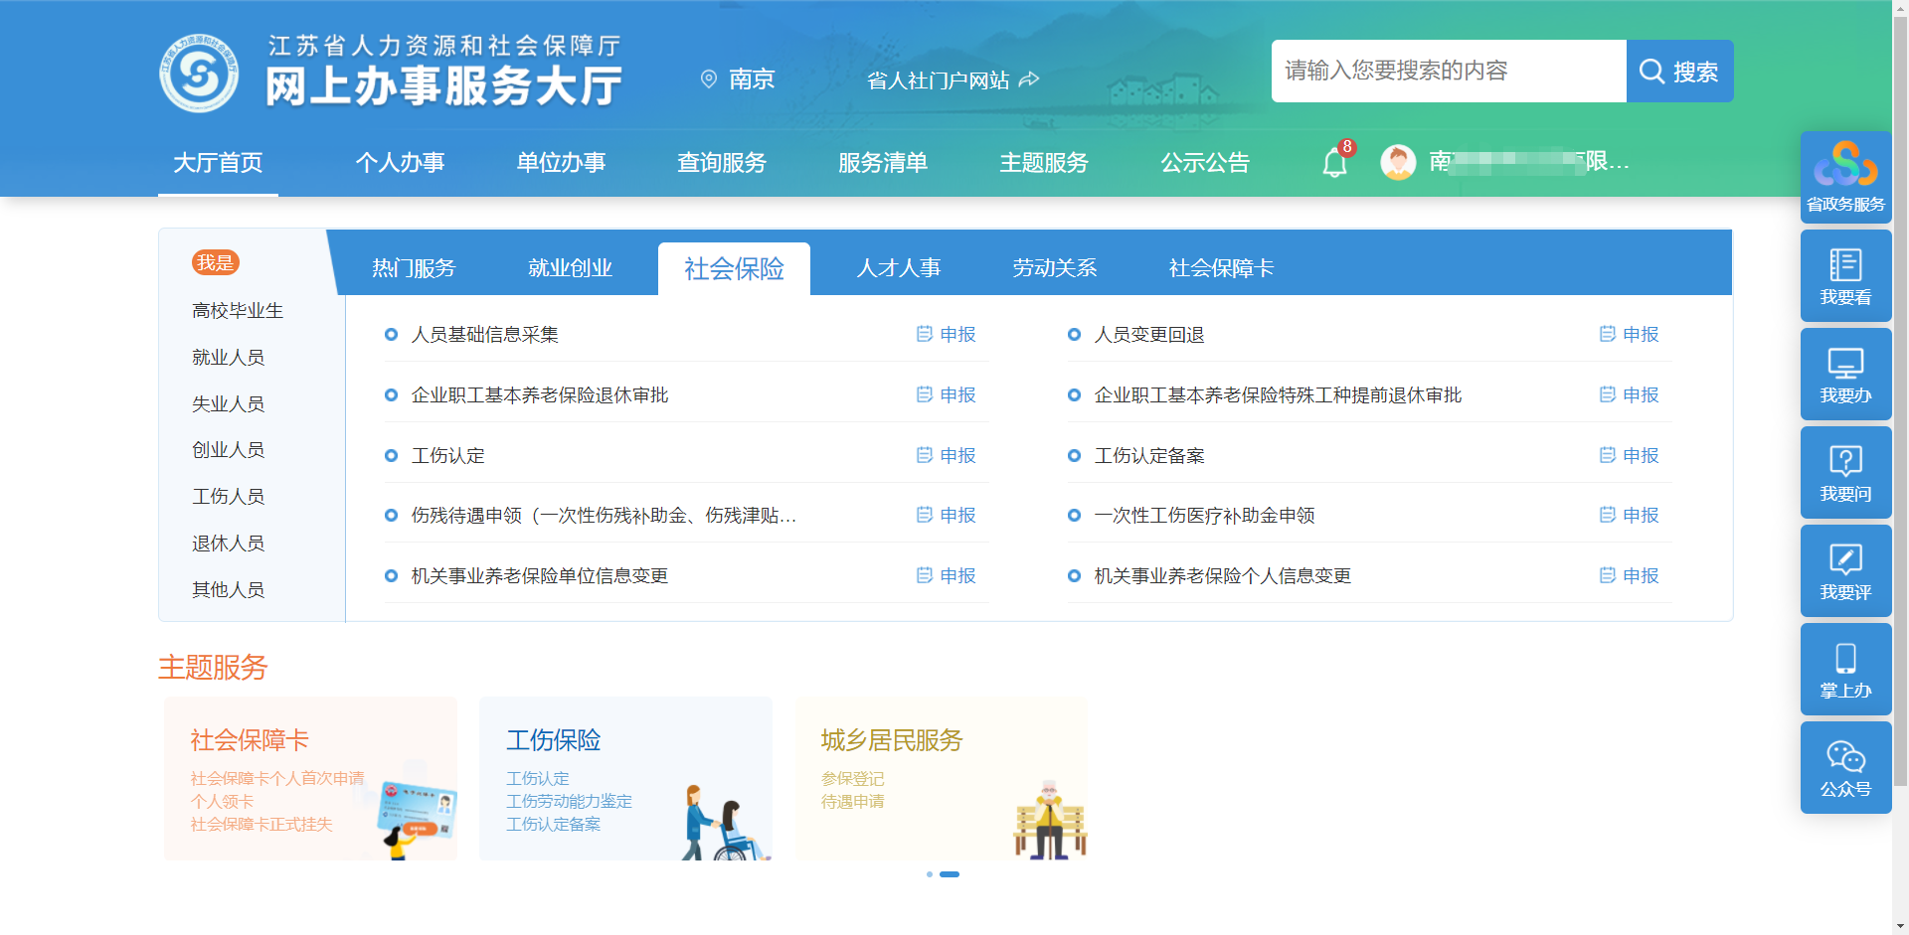Viewport: 1909px width, 935px height.
Task: Open 省政务服务 sidebar shortcut
Action: pos(1845,177)
